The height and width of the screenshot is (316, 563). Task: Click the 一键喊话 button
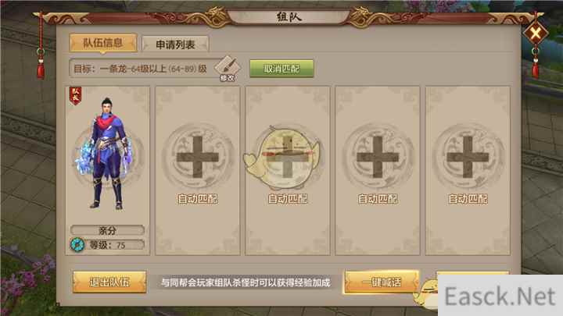click(x=382, y=282)
